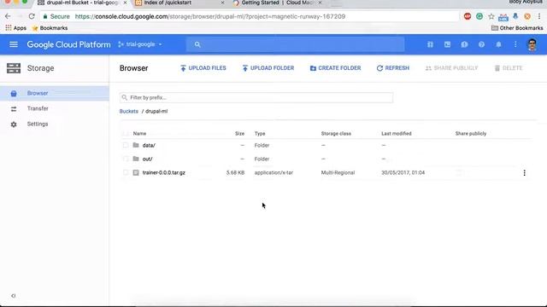Click the DELETE button
547x307 pixels.
[x=509, y=68]
